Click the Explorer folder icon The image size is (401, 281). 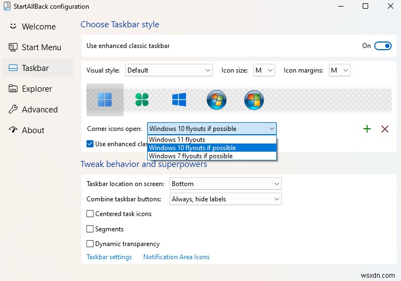click(13, 88)
